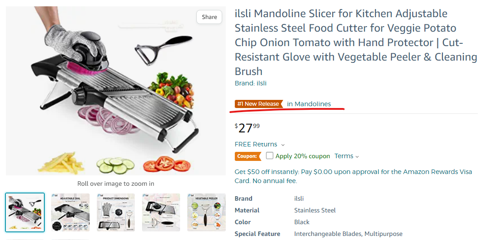The width and height of the screenshot is (485, 240).
Task: Open the FREE Returns link
Action: pyautogui.click(x=256, y=144)
